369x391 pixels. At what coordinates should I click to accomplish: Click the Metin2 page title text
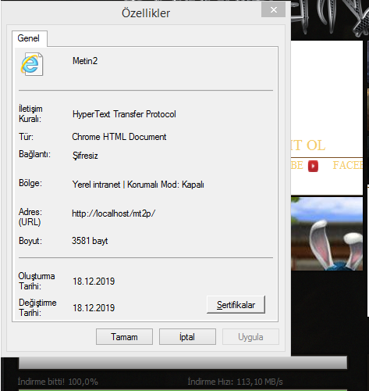85,61
